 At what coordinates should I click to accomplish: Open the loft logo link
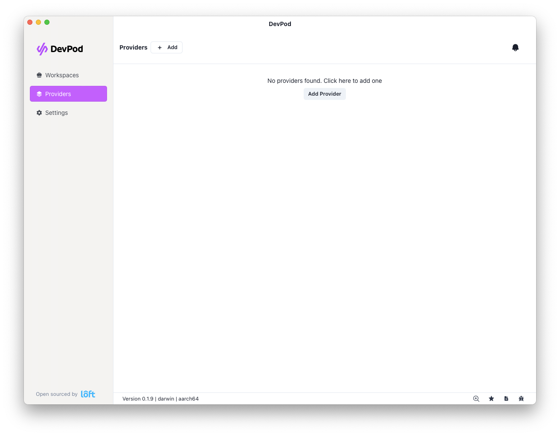point(88,394)
